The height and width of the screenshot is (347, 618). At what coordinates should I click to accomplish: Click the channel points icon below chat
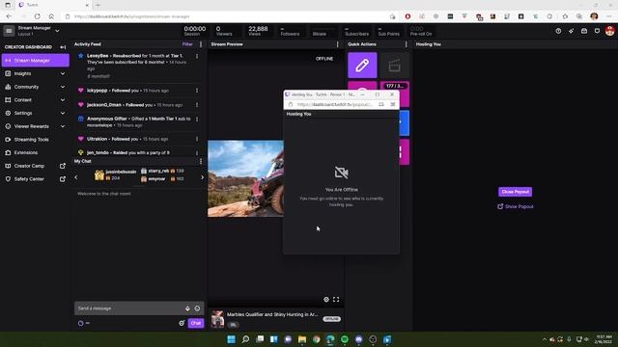click(81, 323)
